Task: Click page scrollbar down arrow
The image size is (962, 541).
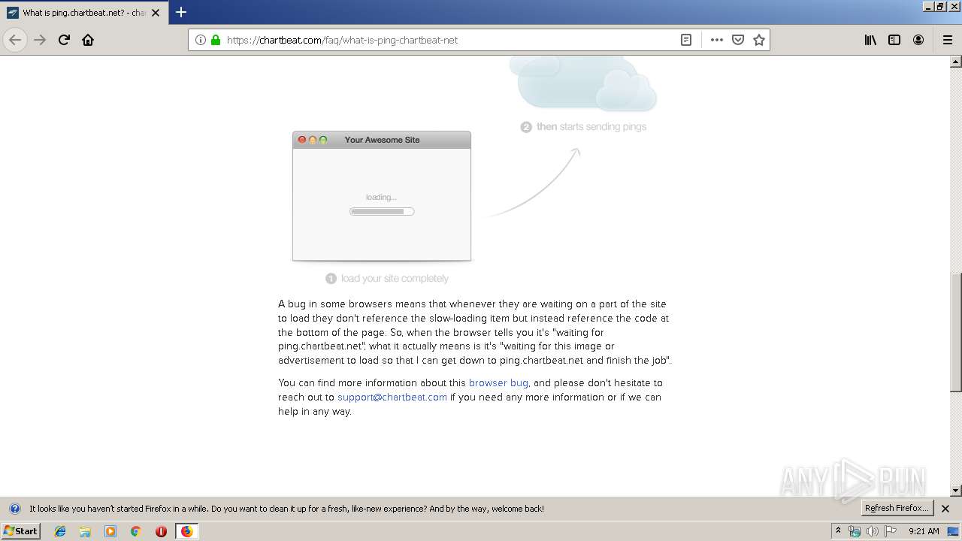Action: (x=956, y=491)
